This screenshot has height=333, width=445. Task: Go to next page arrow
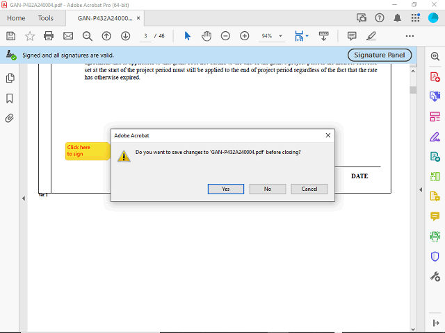pos(125,36)
